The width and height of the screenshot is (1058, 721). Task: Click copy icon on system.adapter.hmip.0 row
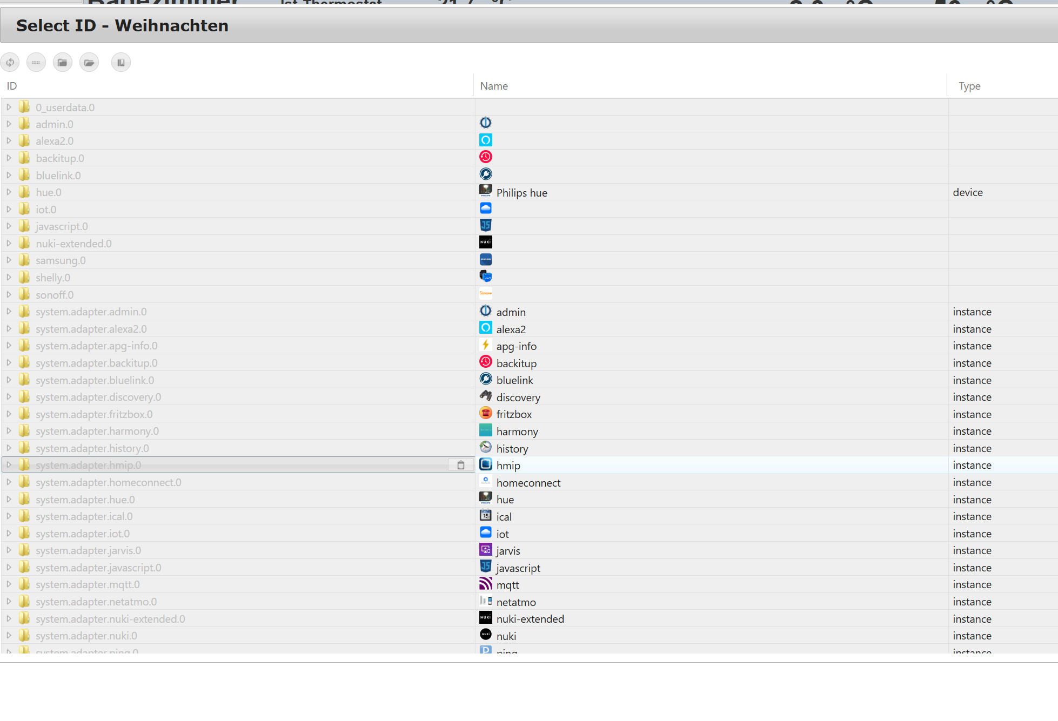click(461, 465)
